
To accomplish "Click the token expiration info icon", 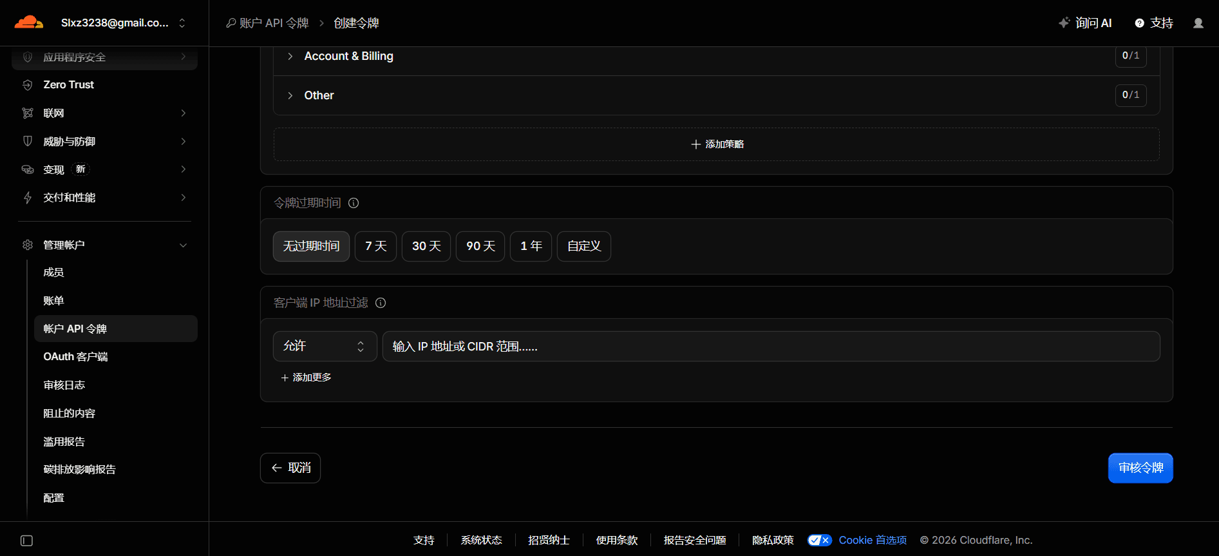I will click(354, 203).
